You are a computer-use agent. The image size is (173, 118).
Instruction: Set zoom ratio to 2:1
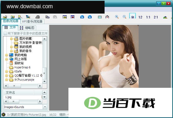[156, 17]
